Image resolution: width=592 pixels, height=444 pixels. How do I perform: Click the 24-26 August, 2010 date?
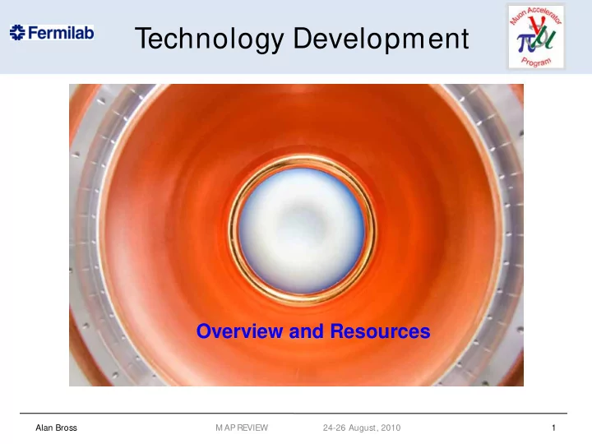[x=362, y=428]
